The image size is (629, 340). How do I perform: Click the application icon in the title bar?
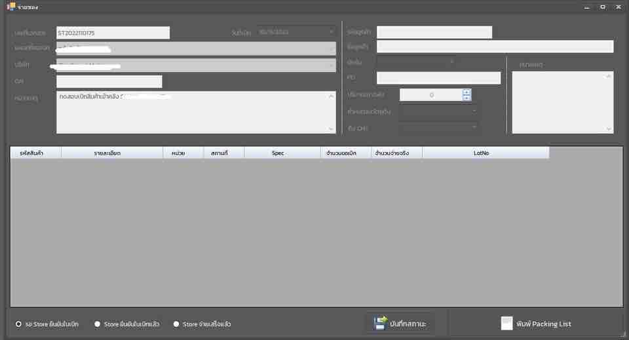(x=11, y=7)
